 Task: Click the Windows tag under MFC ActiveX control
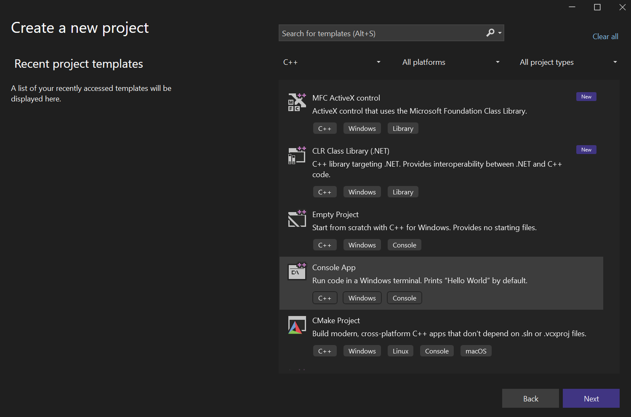coord(362,128)
